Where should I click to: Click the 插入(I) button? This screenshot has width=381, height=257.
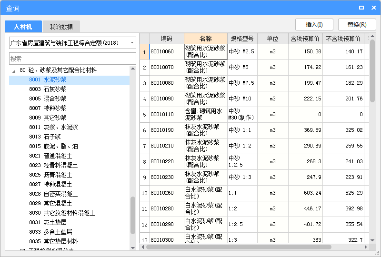tap(314, 25)
